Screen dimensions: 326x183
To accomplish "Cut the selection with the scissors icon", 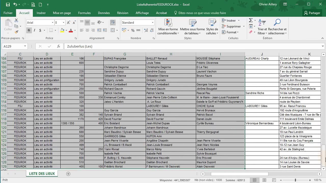I will [16, 20].
